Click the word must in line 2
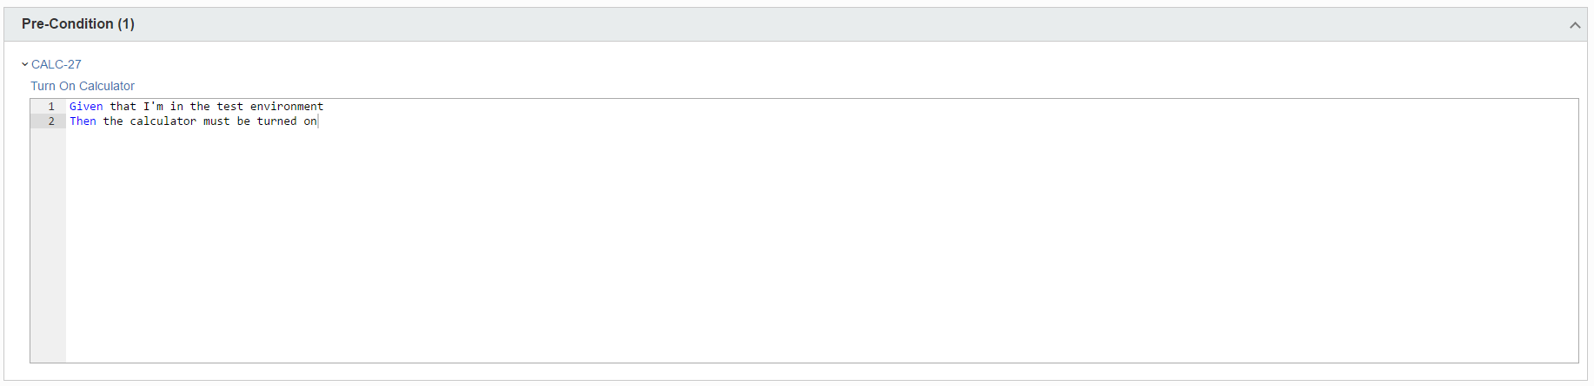 216,121
